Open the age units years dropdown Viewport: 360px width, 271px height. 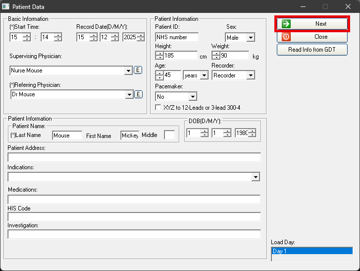[x=204, y=75]
